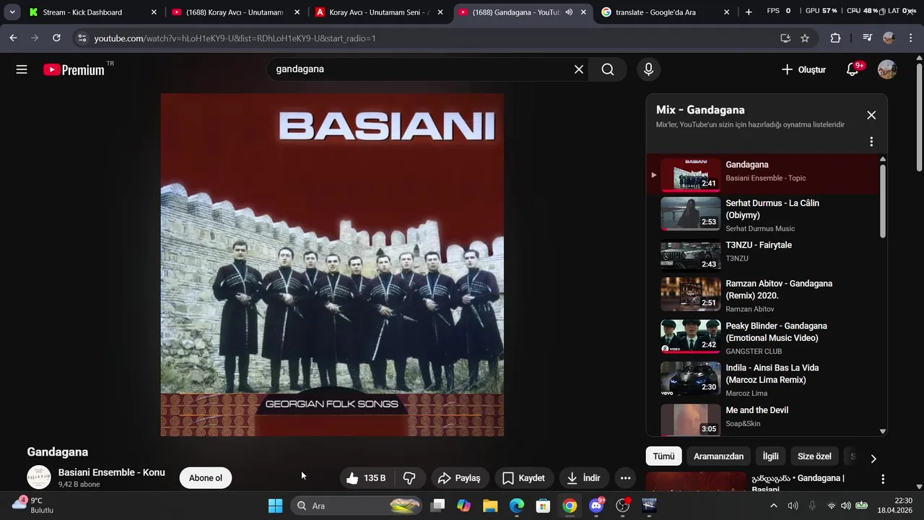Image resolution: width=924 pixels, height=520 pixels.
Task: Open the tab search dropdown
Action: 12,12
